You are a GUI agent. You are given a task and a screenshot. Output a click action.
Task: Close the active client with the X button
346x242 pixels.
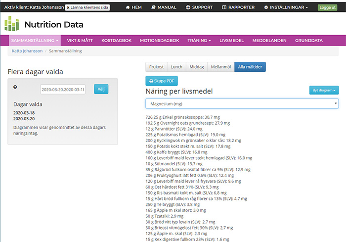68,7
